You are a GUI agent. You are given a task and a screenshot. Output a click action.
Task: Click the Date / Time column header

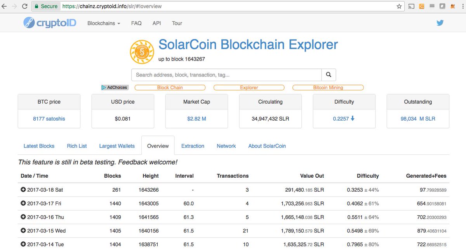tap(35, 176)
